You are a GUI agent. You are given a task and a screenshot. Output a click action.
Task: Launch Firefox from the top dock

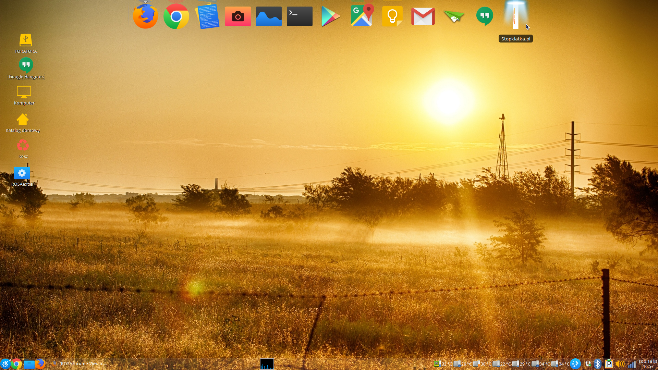145,16
